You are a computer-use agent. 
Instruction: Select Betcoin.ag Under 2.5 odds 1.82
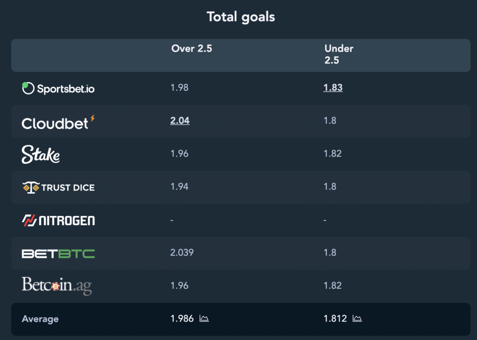coord(333,285)
